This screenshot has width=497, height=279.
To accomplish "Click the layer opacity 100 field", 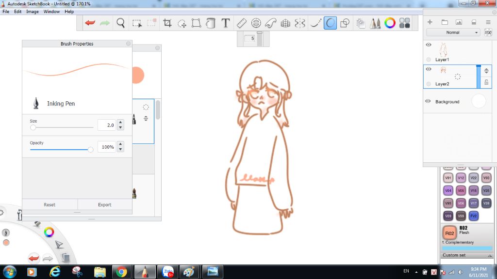I will [x=488, y=32].
